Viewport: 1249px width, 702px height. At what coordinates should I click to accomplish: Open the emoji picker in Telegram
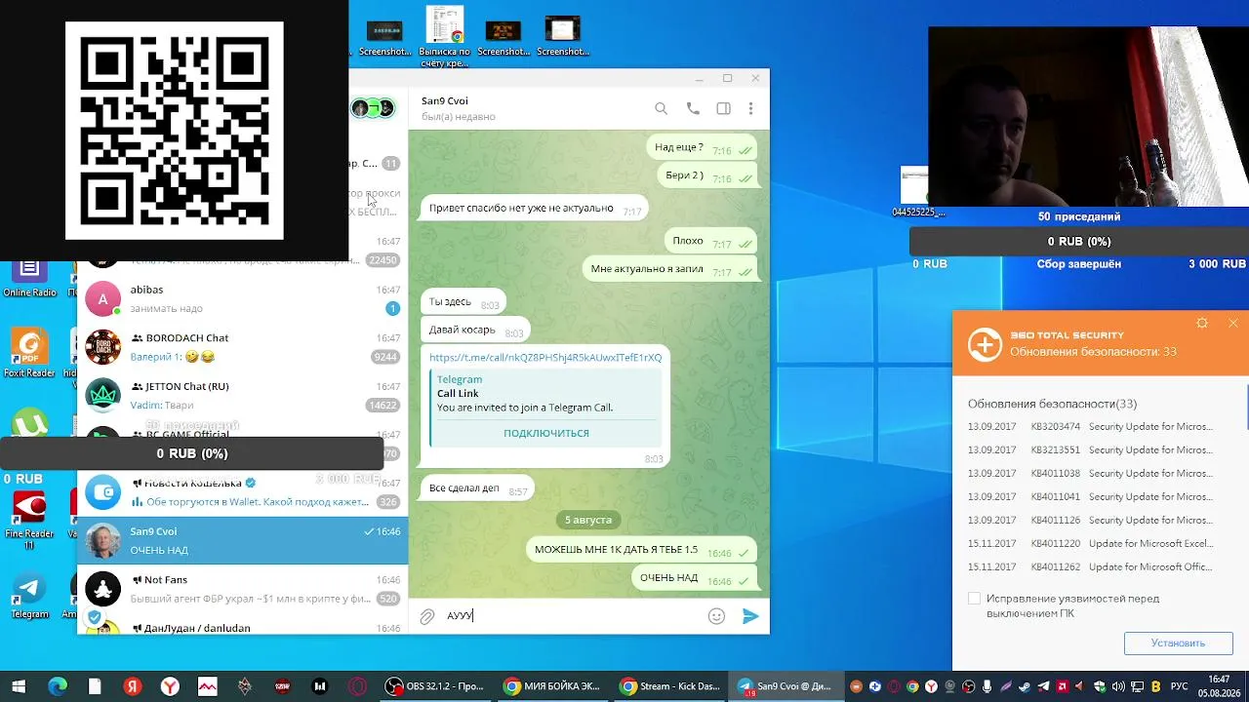(x=716, y=616)
